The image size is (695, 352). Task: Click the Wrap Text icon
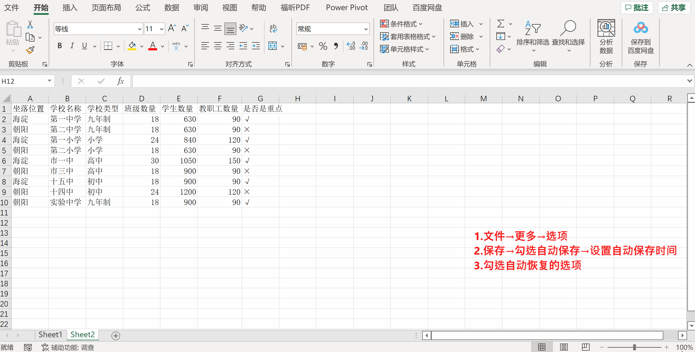click(273, 28)
